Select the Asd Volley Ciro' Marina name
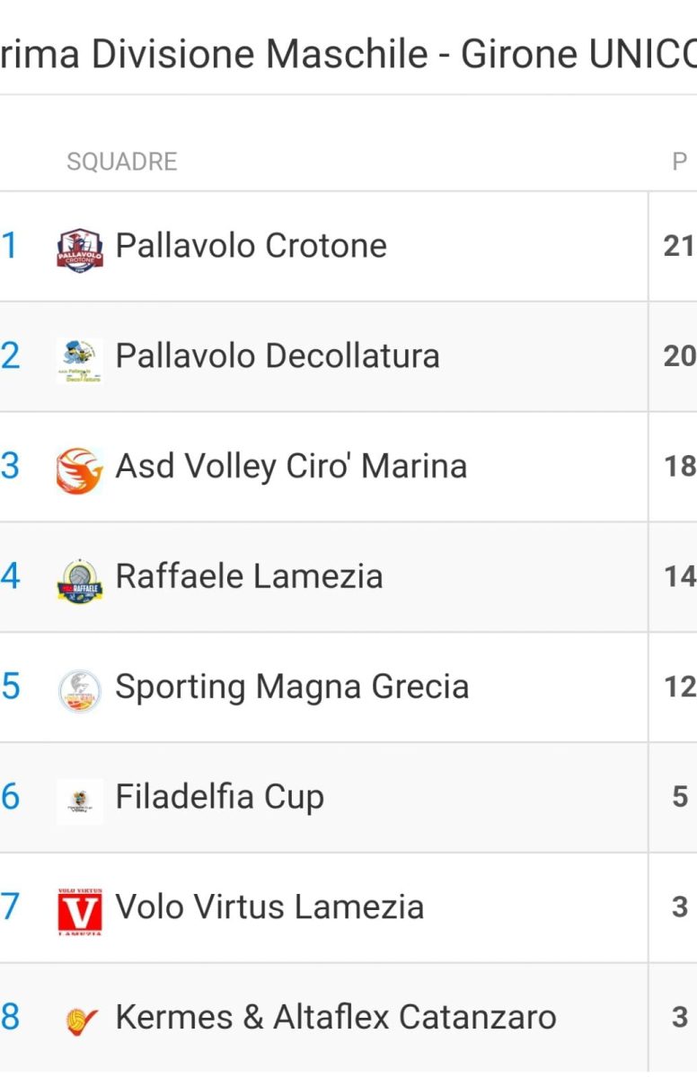697x1077 pixels. pyautogui.click(x=291, y=467)
